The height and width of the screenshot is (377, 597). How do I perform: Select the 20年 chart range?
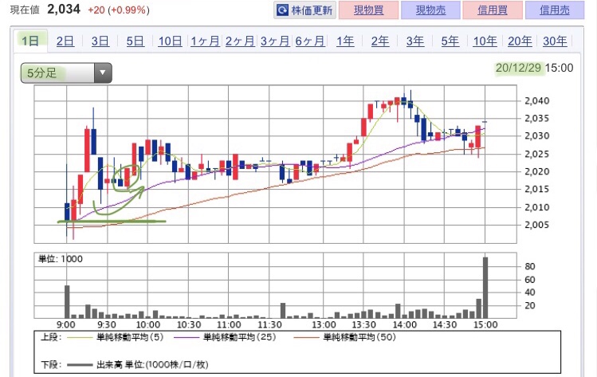click(520, 41)
